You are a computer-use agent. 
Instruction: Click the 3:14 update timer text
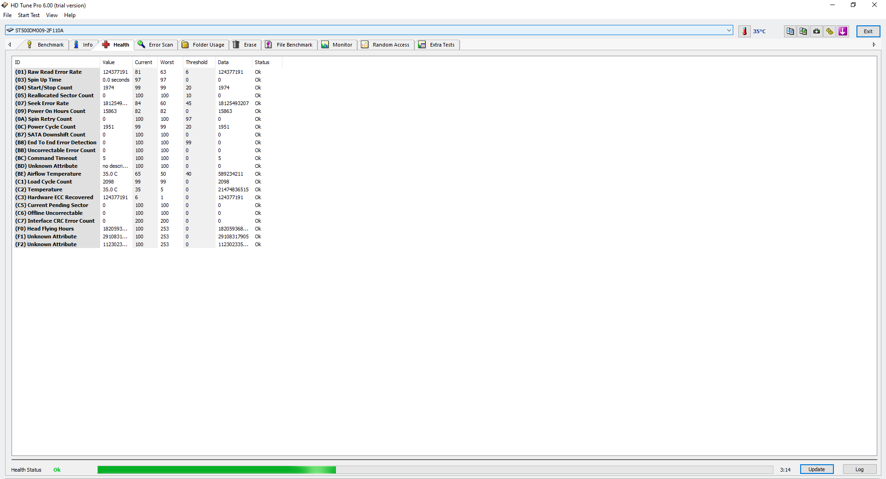[785, 470]
